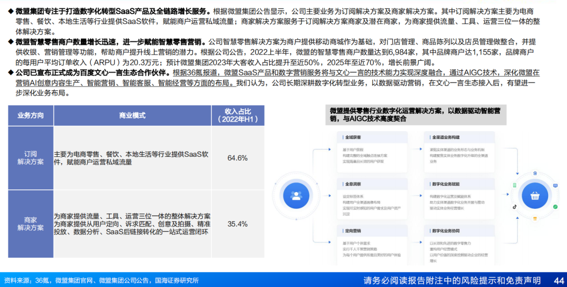Click the 商家解决方案 row label cell

coord(31,224)
